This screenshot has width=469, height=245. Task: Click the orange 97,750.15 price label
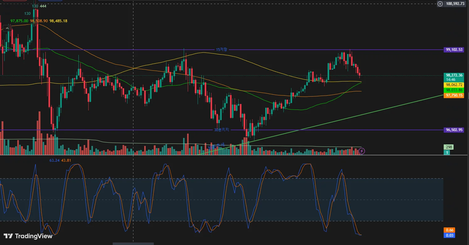click(454, 95)
